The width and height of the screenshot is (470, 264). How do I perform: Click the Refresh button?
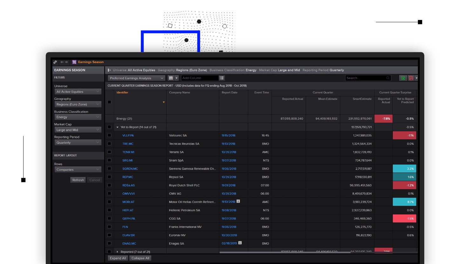pyautogui.click(x=78, y=180)
